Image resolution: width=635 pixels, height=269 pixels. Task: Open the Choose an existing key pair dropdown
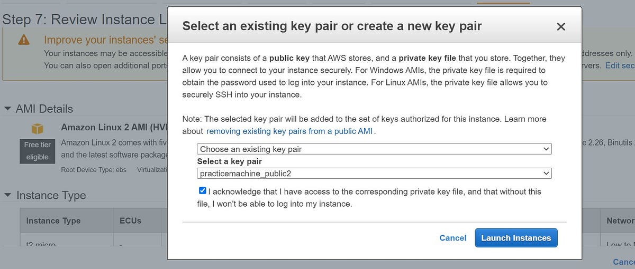(x=374, y=149)
